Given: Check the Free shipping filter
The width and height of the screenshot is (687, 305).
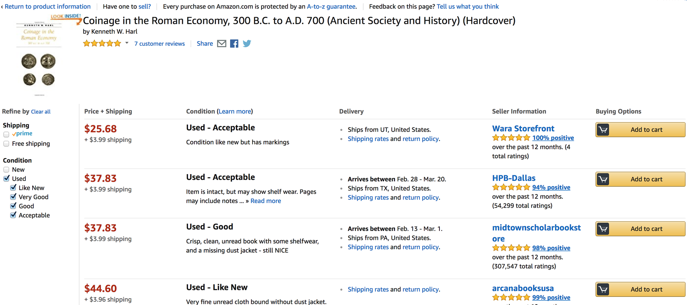Looking at the screenshot, I should (6, 144).
